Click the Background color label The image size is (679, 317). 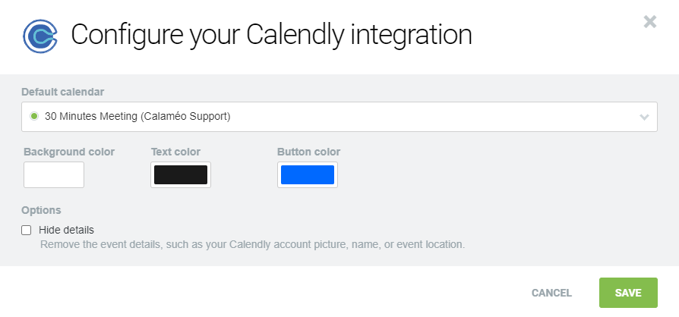coord(69,152)
